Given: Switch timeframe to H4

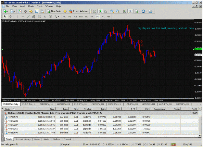Looking at the screenshot, I should (92, 17).
